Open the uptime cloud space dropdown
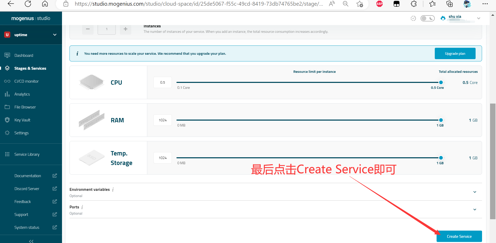This screenshot has width=496, height=243. (x=55, y=35)
